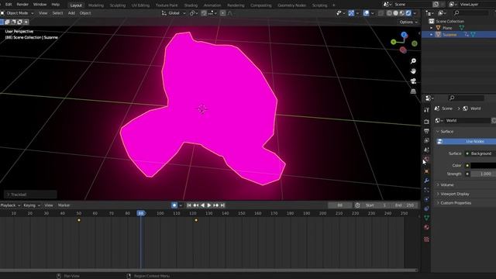
Task: Toggle snapping magnet button
Action: (204, 13)
